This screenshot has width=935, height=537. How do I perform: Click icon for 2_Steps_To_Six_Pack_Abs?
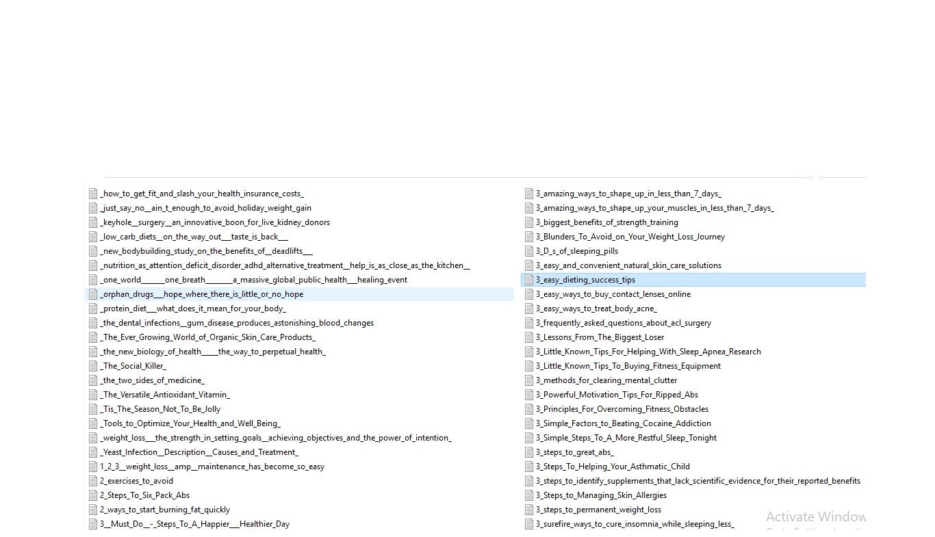93,495
